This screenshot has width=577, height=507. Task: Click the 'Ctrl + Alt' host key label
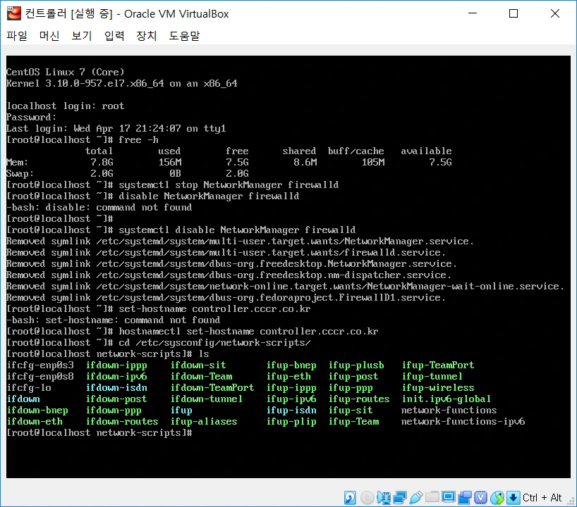[x=542, y=497]
